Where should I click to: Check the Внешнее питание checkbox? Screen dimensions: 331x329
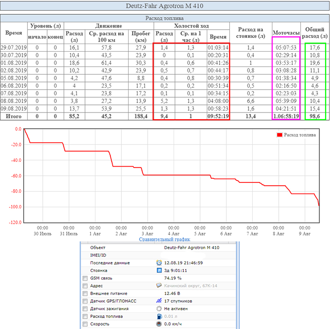(85, 294)
